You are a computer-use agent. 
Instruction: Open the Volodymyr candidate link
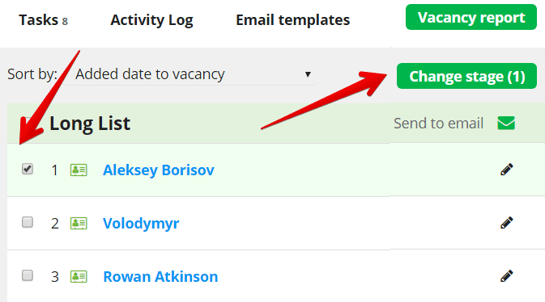(x=141, y=224)
